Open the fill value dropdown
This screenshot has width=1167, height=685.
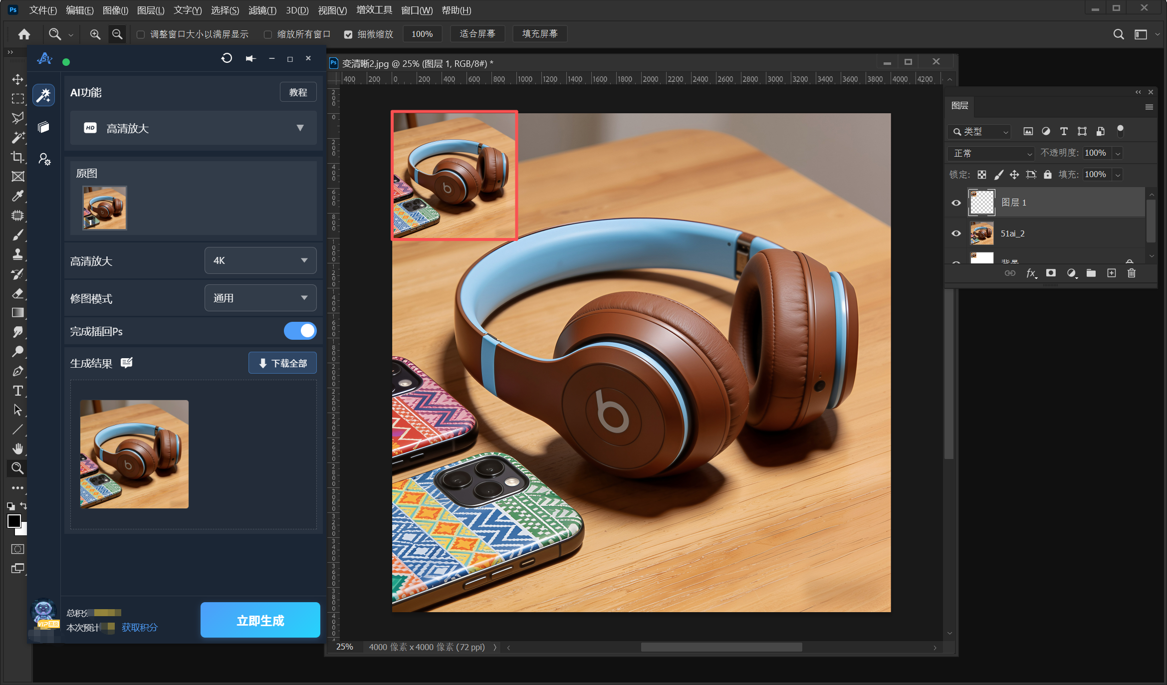[x=1118, y=175]
